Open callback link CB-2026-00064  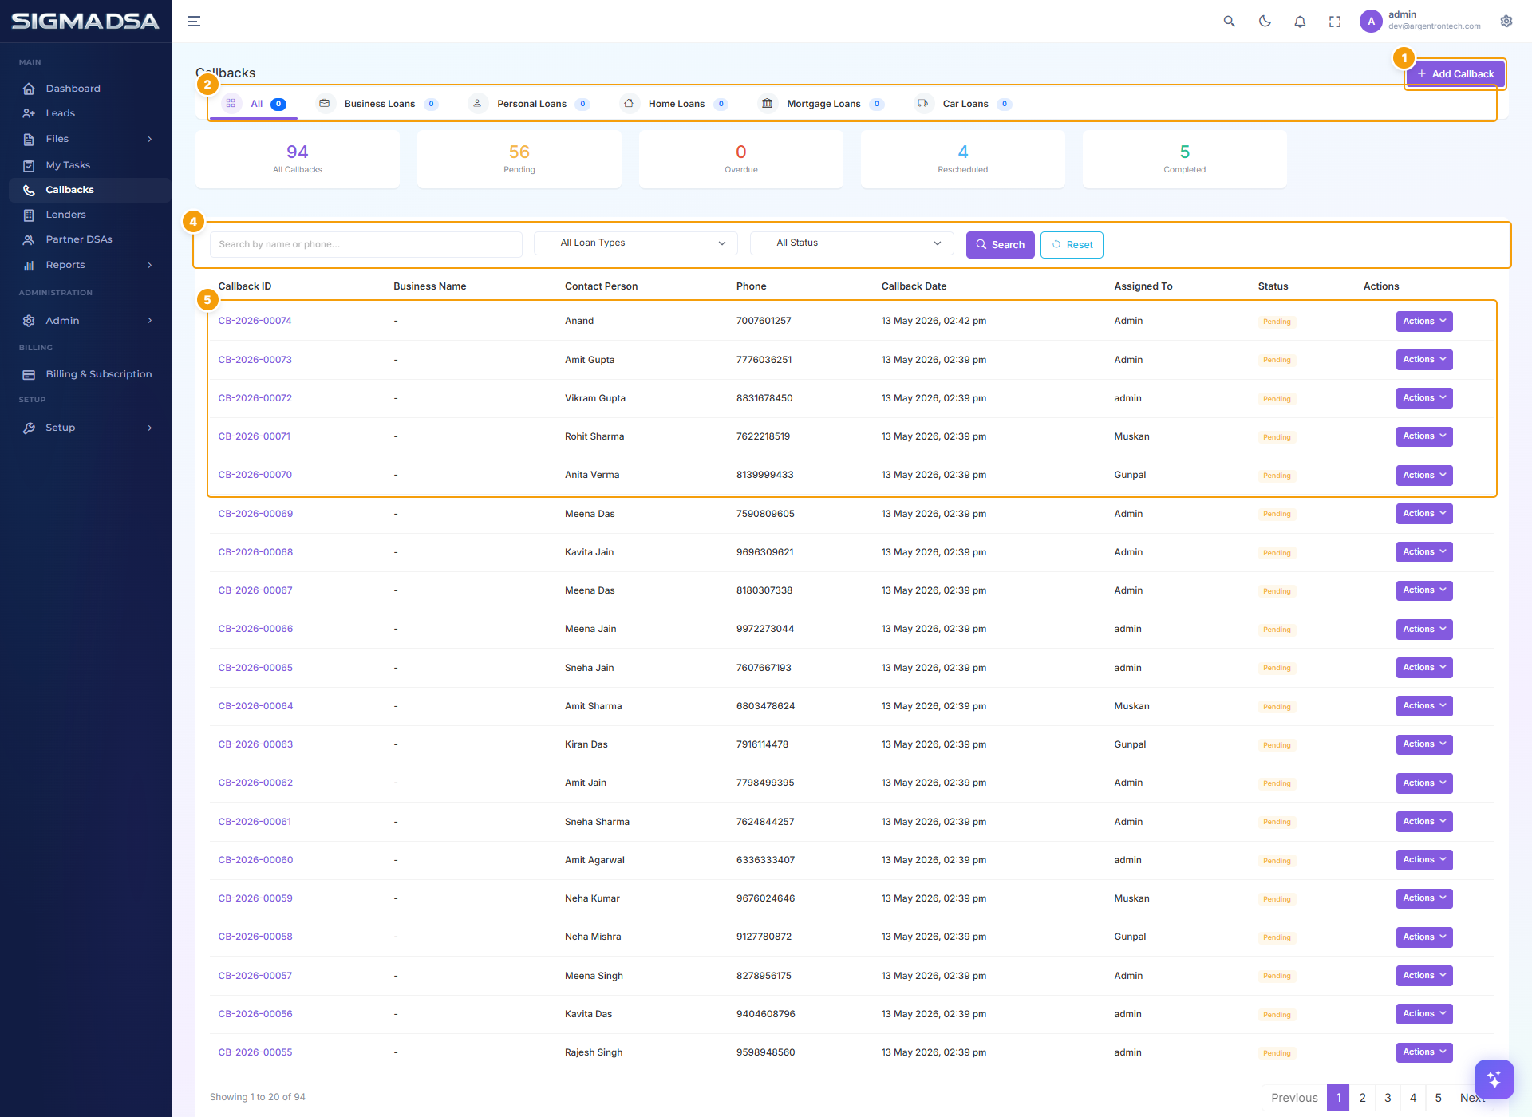click(x=255, y=706)
